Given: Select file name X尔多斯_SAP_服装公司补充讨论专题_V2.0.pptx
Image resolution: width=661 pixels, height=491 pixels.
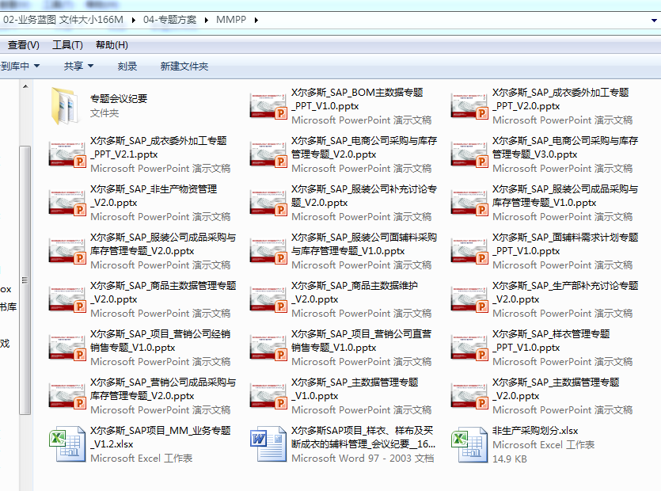Looking at the screenshot, I should point(364,196).
